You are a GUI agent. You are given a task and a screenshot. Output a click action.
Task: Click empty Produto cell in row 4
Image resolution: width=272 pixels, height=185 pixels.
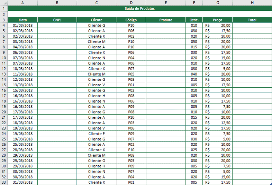click(166, 25)
